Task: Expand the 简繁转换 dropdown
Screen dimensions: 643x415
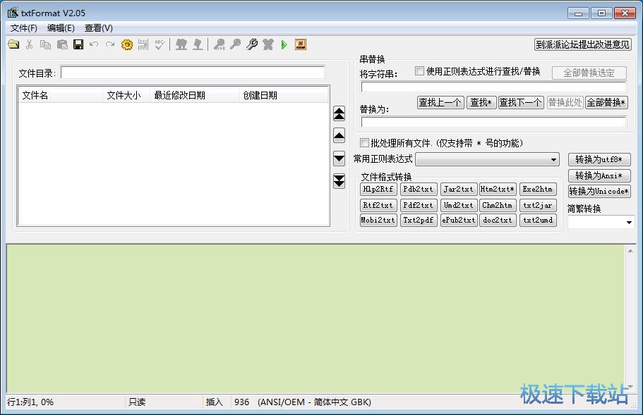Action: point(600,222)
